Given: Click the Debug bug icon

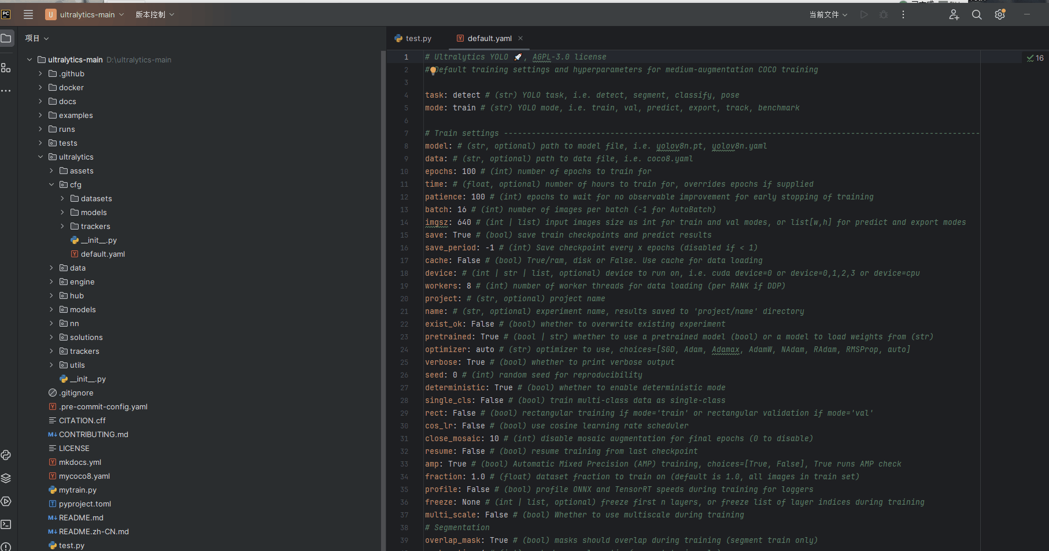Looking at the screenshot, I should [x=884, y=14].
